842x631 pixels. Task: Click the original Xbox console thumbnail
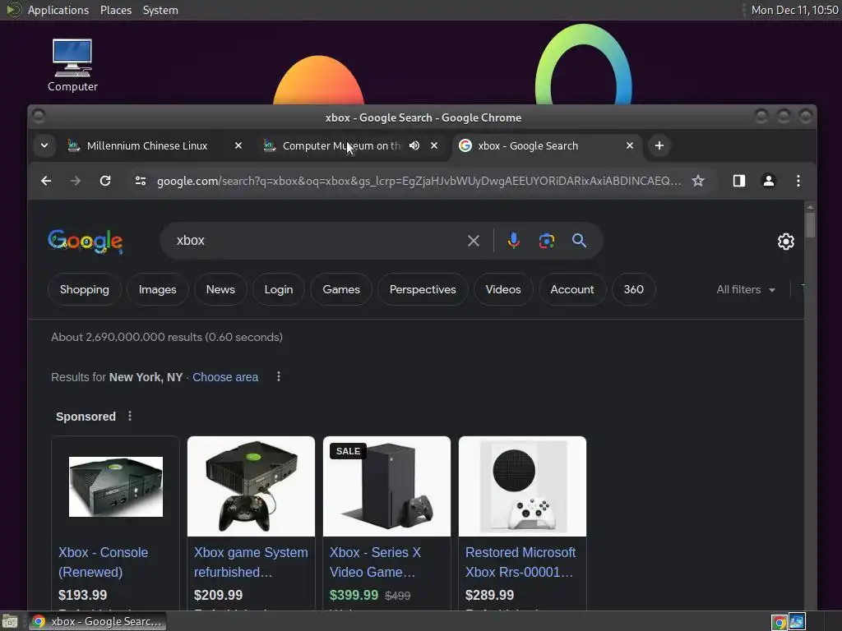pos(115,486)
